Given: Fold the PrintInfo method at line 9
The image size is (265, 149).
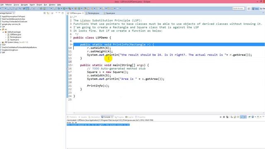Looking at the screenshot, I should [x=72, y=44].
